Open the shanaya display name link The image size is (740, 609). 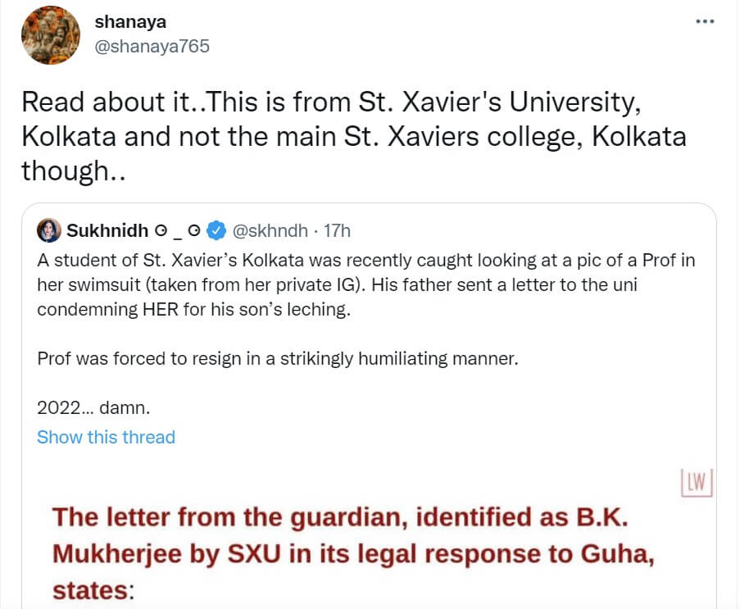click(x=130, y=22)
